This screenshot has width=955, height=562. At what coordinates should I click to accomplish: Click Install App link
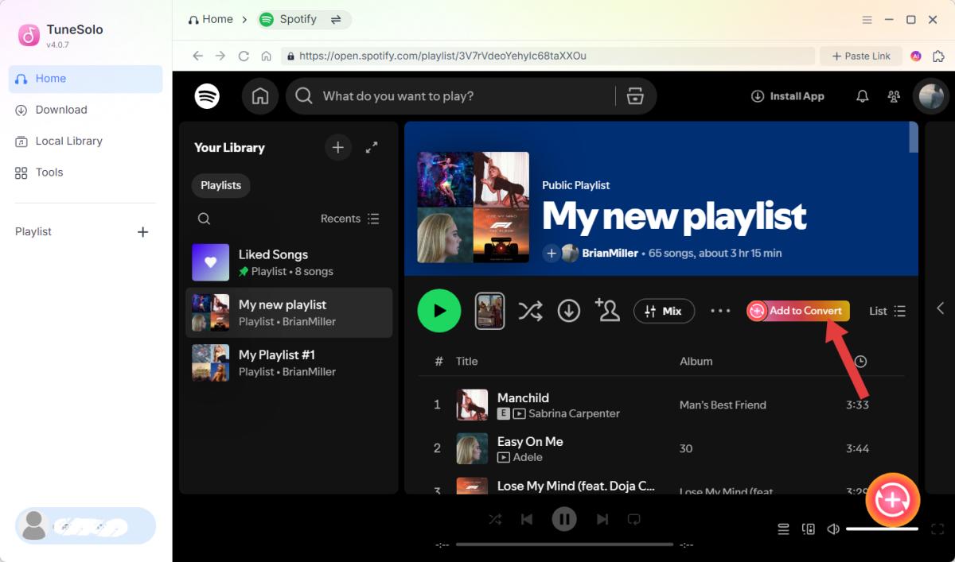point(787,96)
